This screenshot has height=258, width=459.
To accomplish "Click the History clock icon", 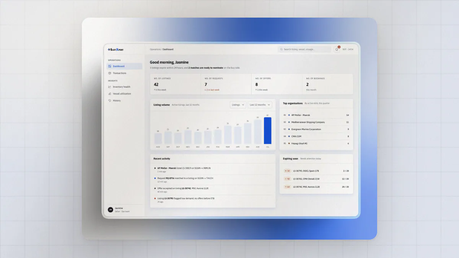I will (110, 101).
